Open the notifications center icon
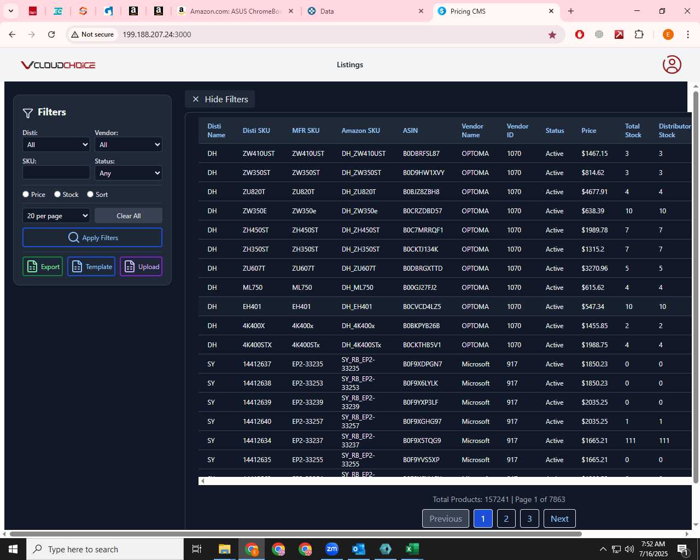700x560 pixels. (682, 549)
